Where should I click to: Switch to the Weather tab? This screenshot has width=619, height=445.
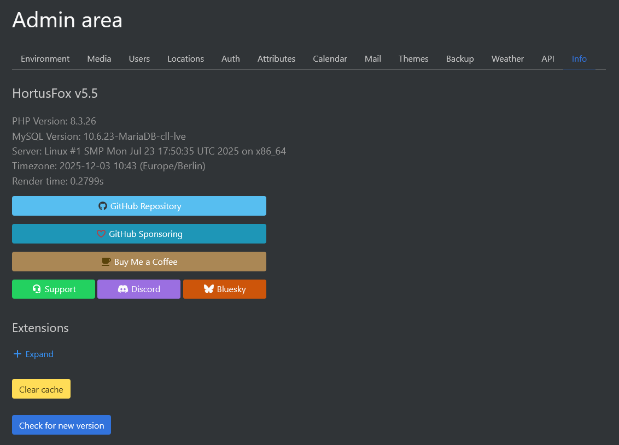(x=507, y=58)
